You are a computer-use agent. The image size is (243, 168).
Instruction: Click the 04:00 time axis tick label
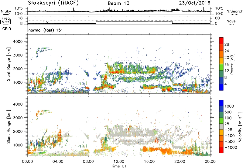click(x=58, y=162)
